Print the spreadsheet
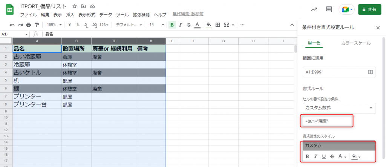This screenshot has height=167, width=386. [x=29, y=25]
